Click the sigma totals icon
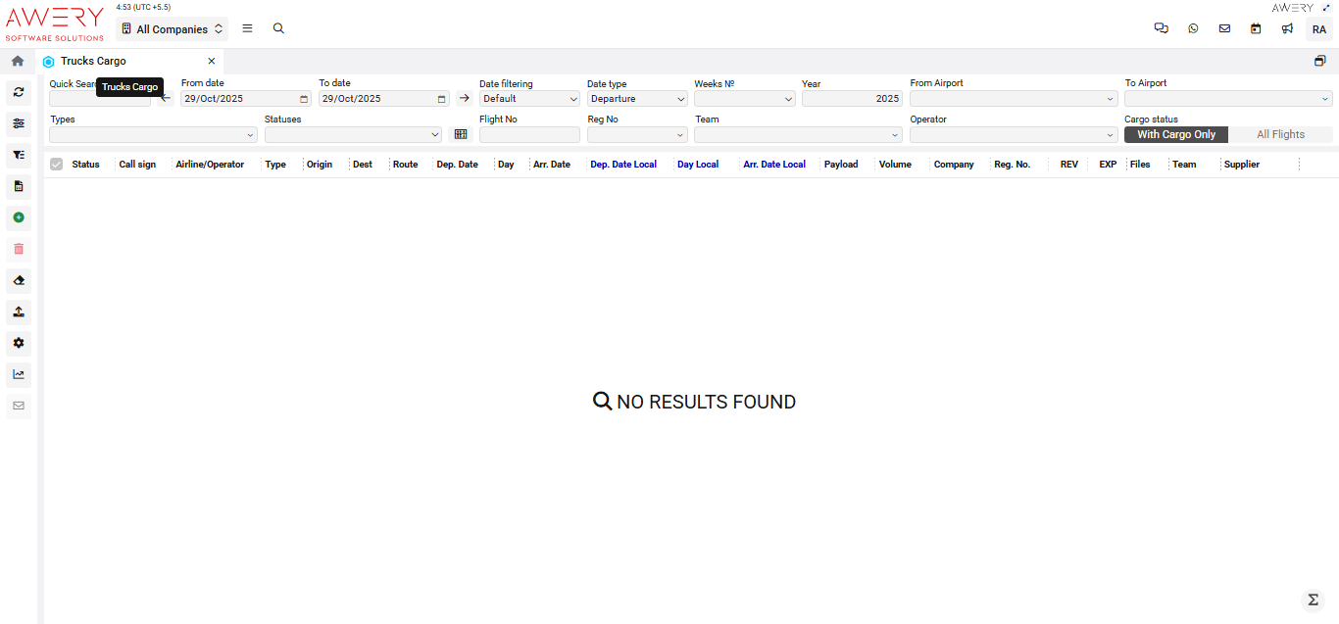The width and height of the screenshot is (1339, 624). click(x=1313, y=600)
